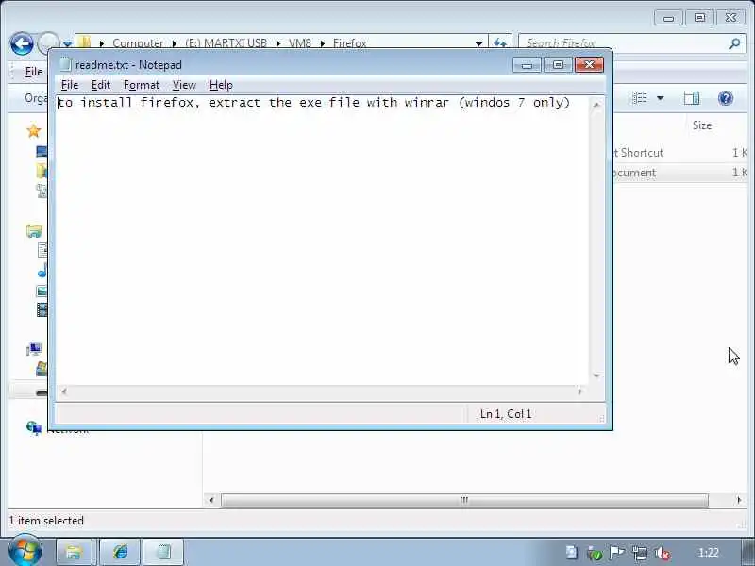755x566 pixels.
Task: Click Computer icon in navigation pane
Action: pyautogui.click(x=34, y=348)
